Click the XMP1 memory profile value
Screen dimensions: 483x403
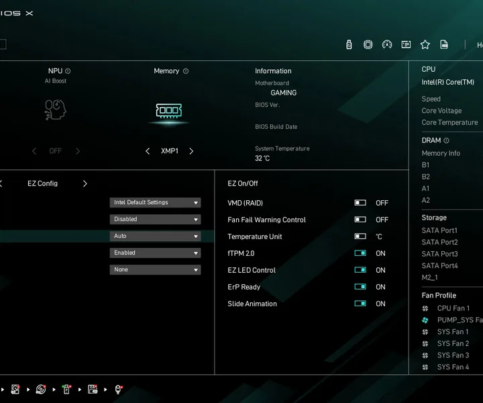pyautogui.click(x=170, y=151)
